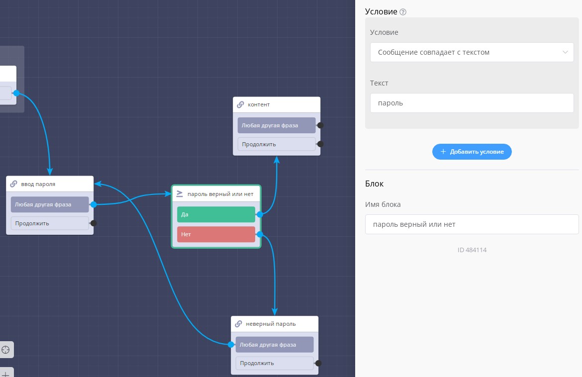Select the неверный пароль block title
582x377 pixels.
pos(271,324)
